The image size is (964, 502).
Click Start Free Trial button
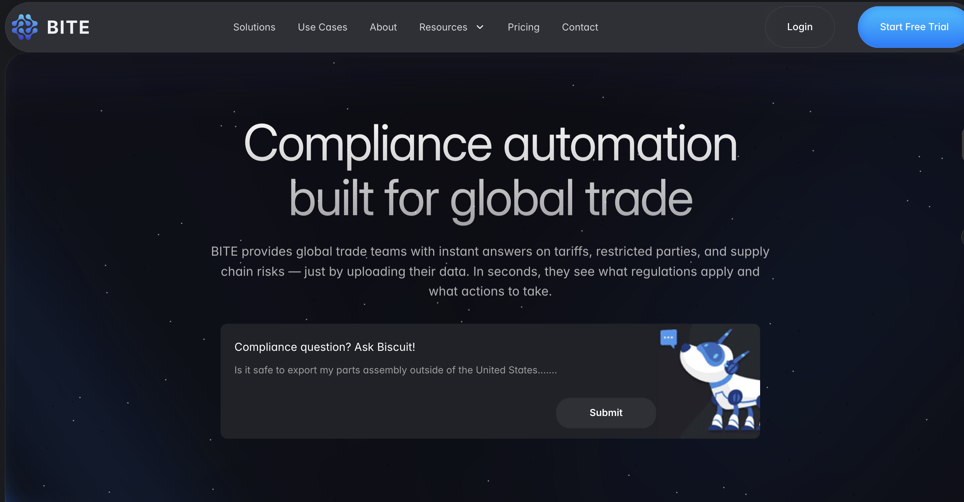tap(913, 27)
